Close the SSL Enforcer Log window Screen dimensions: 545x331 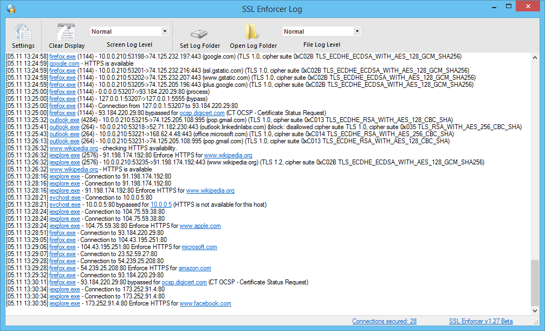point(528,7)
